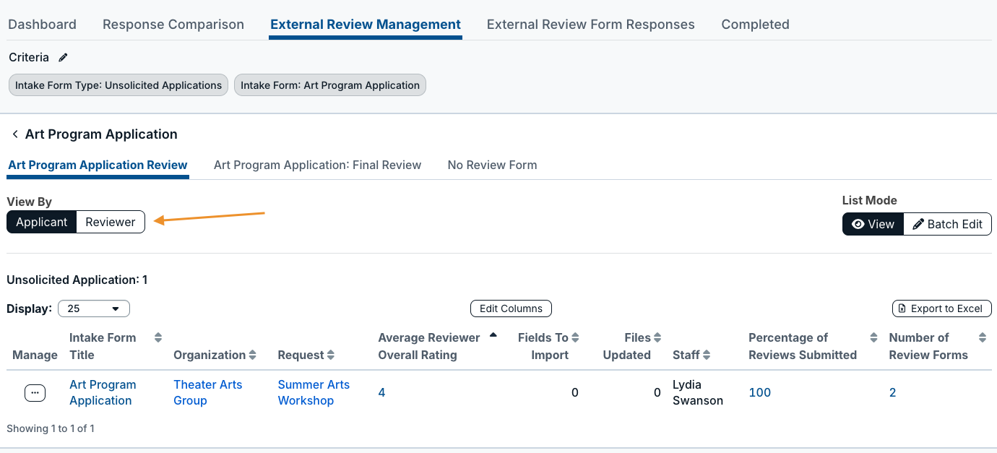This screenshot has width=997, height=453.
Task: Click Intake Form Type: Unsolicited Applications chip
Action: pyautogui.click(x=118, y=85)
